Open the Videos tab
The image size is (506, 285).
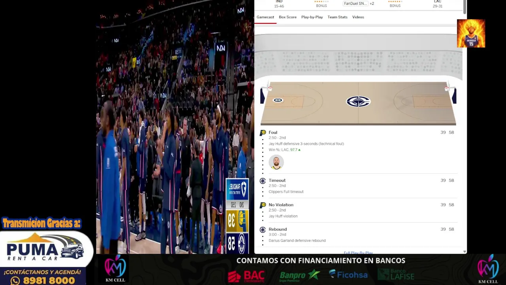tap(358, 17)
